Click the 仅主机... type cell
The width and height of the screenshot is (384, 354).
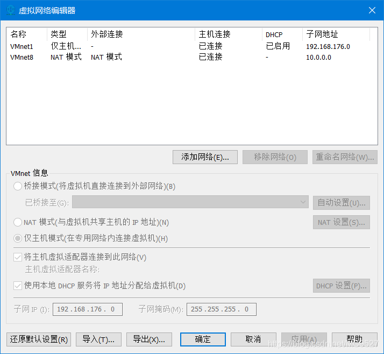pos(66,46)
